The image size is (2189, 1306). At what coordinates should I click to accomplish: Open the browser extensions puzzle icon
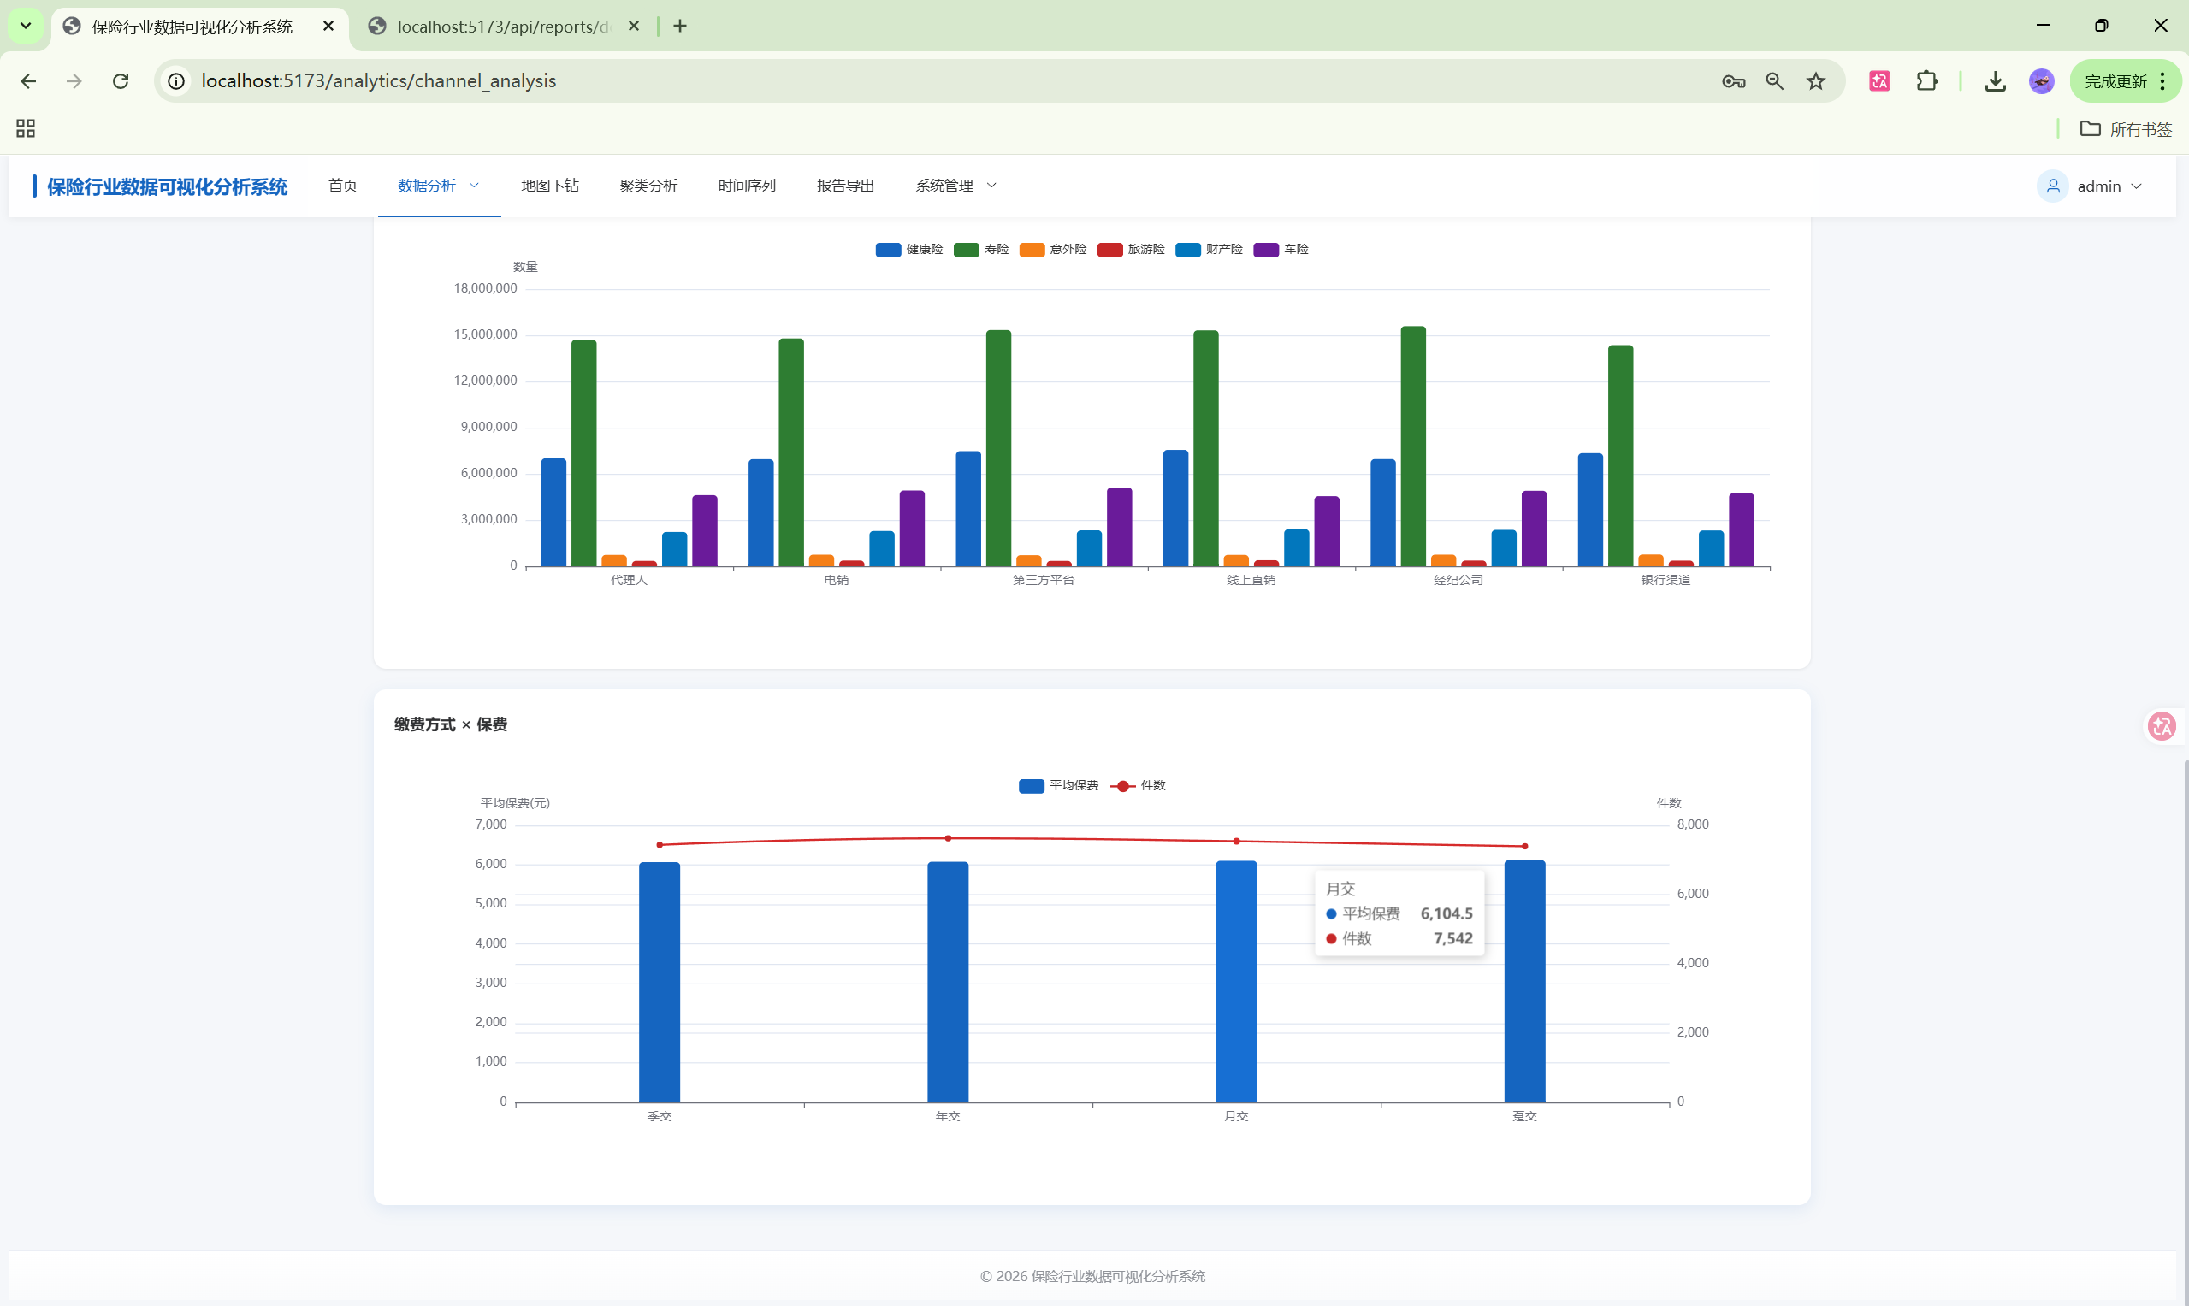pyautogui.click(x=1926, y=81)
